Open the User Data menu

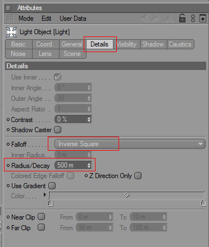(x=73, y=18)
